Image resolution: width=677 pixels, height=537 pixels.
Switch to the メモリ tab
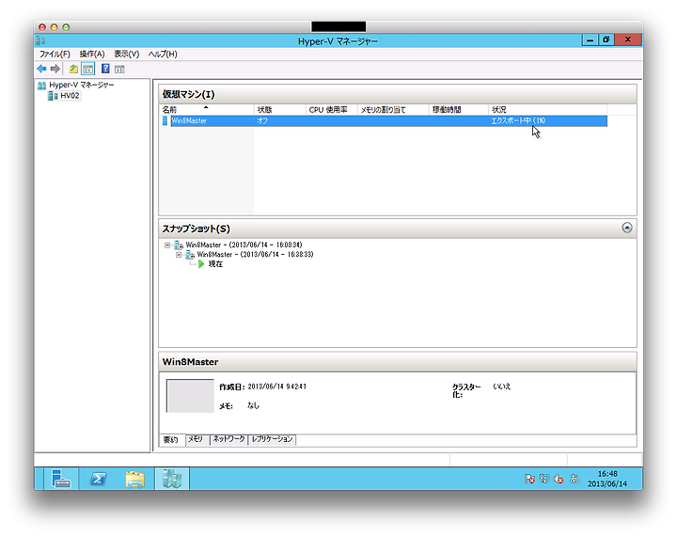click(196, 439)
